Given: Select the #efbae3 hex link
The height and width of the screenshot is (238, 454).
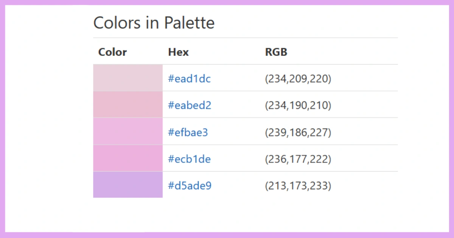Looking at the screenshot, I should (188, 132).
